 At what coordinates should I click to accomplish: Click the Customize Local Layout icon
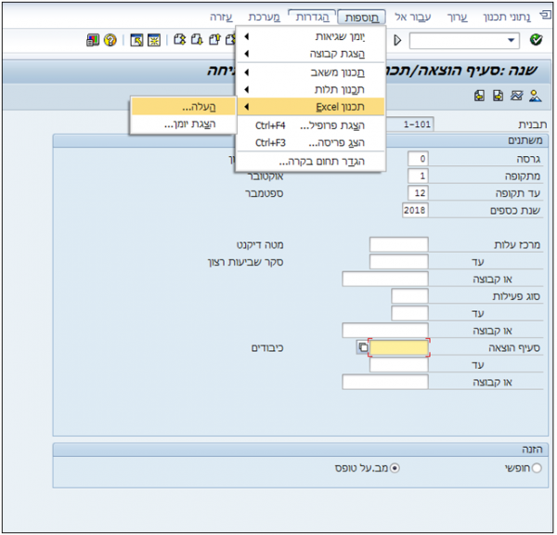click(x=91, y=40)
